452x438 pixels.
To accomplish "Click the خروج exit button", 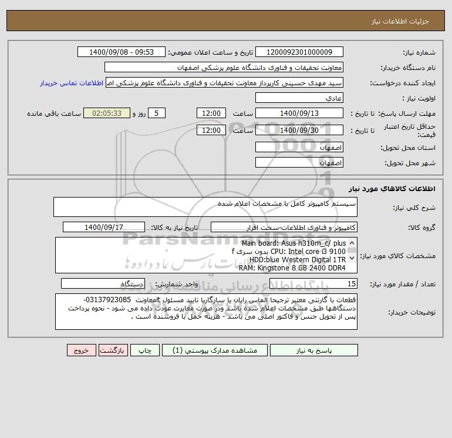I will (81, 350).
